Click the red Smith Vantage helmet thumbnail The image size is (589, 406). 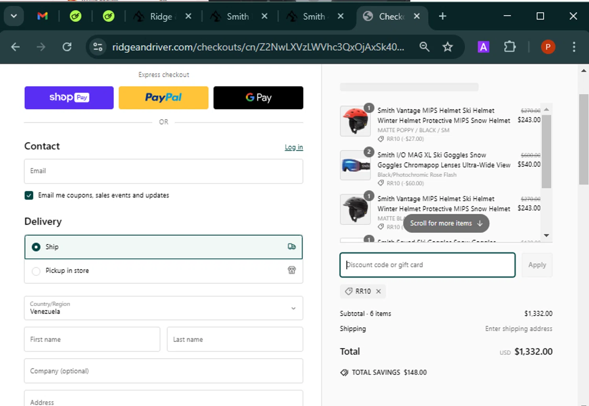(355, 121)
